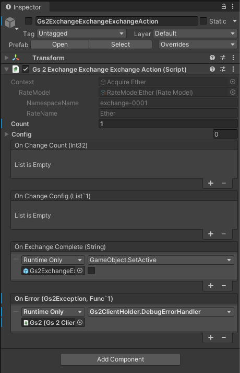
Task: Open script component help reference
Action: coord(212,69)
